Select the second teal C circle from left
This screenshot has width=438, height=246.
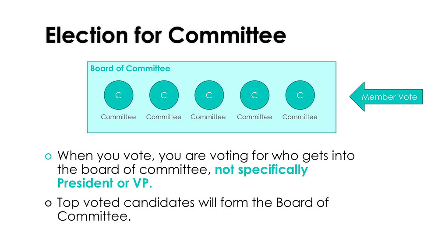tap(164, 95)
